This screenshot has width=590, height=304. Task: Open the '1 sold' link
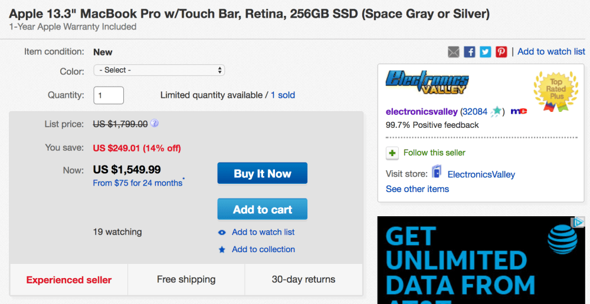coord(283,95)
